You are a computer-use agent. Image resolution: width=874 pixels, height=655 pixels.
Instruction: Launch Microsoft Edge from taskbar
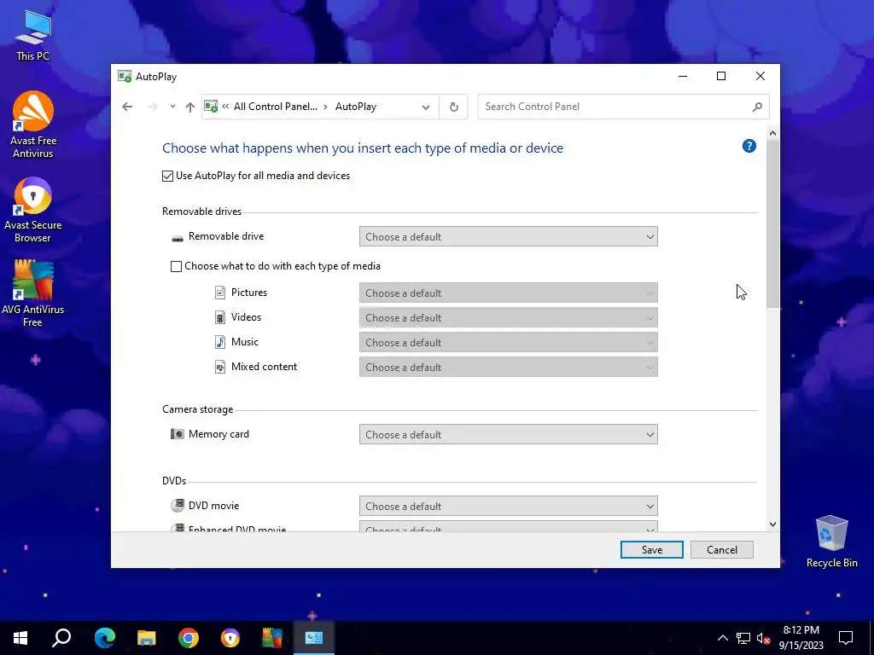coord(104,638)
